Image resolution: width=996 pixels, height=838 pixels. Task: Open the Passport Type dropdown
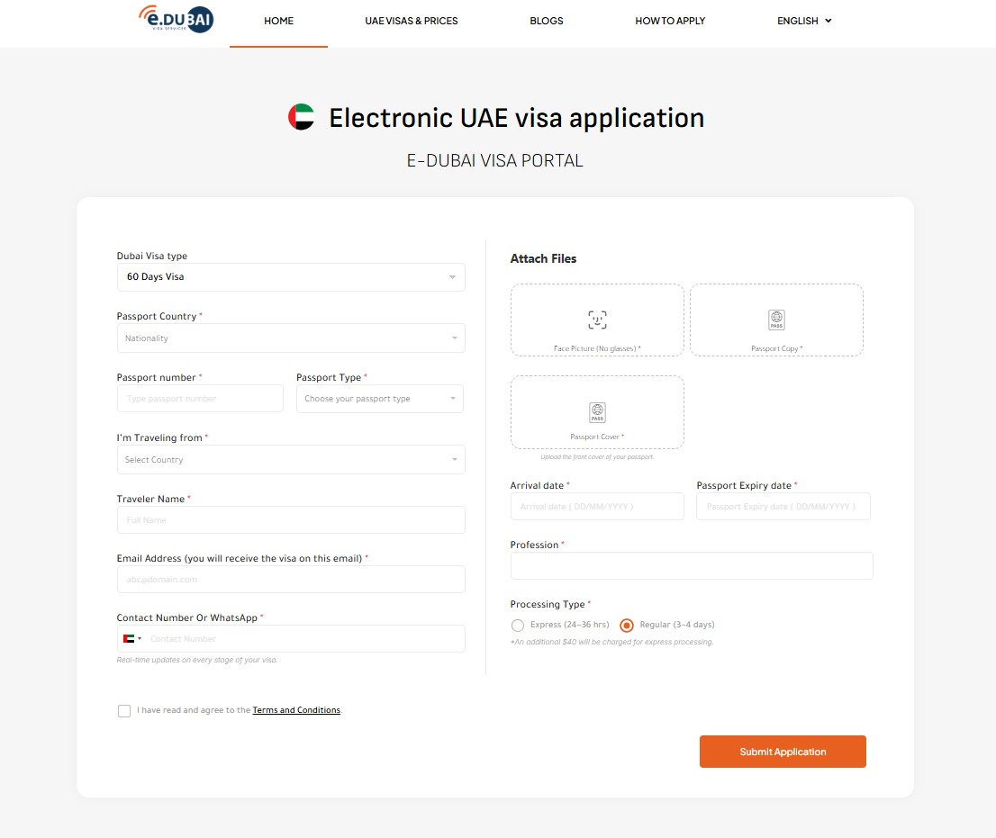[x=379, y=399]
